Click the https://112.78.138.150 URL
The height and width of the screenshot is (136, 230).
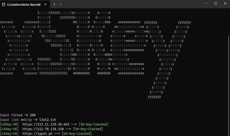43,129
